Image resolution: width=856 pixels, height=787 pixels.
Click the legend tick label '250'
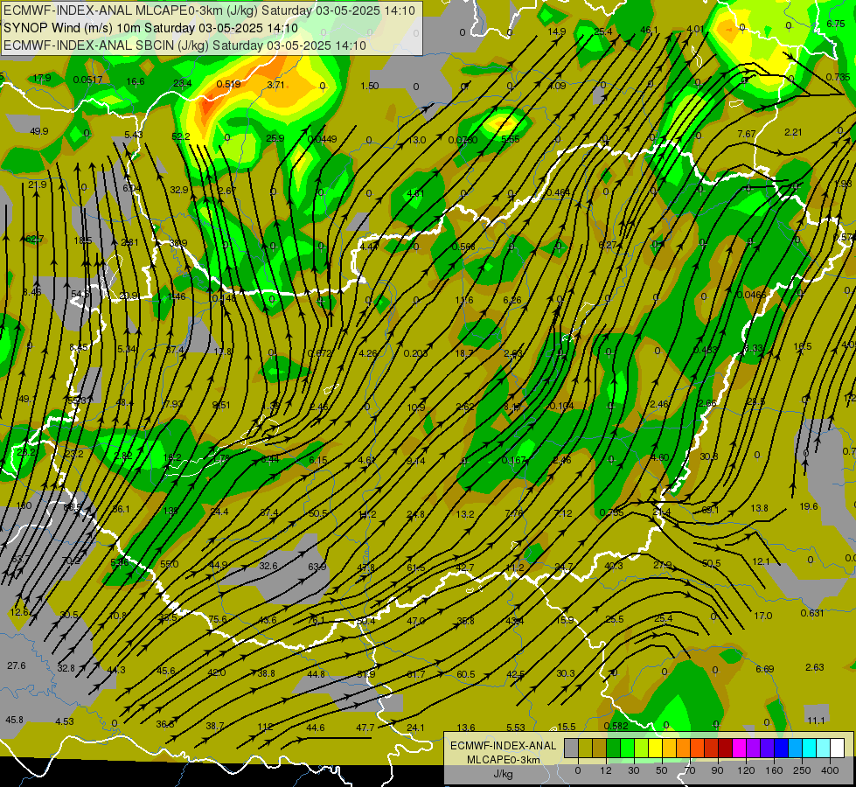pos(802,770)
